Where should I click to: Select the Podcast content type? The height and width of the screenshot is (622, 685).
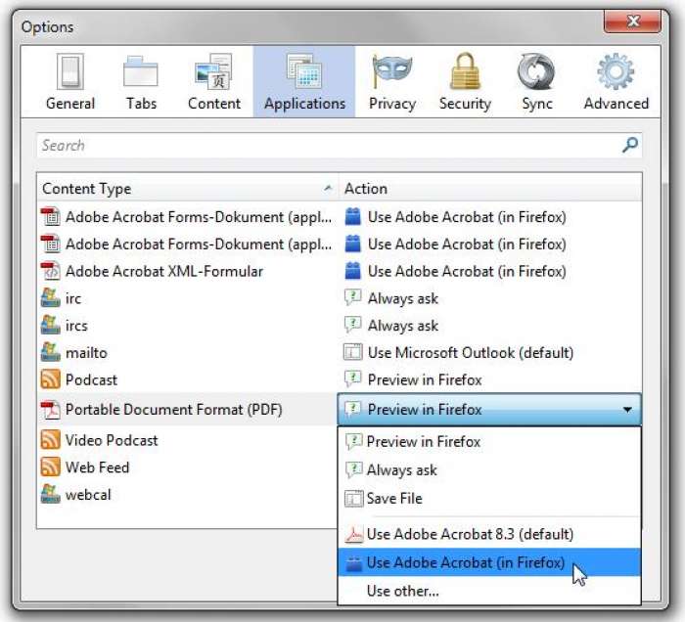91,379
